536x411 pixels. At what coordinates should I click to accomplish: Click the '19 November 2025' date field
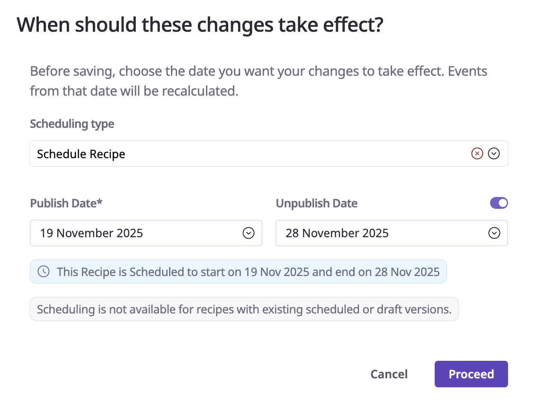tap(91, 233)
